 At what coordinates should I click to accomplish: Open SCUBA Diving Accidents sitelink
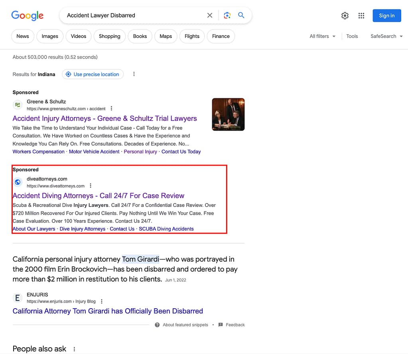coord(166,229)
